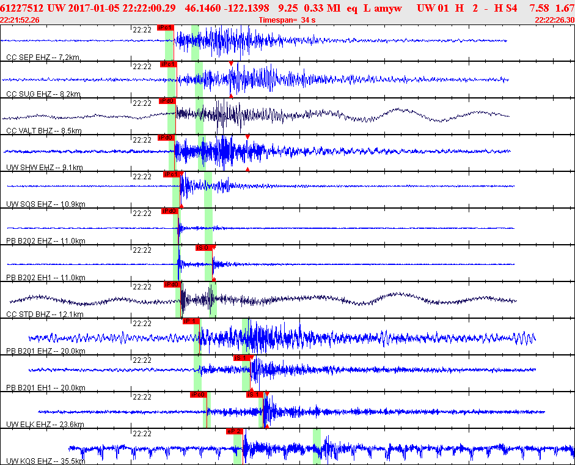Click the red triangle atop SUG trace
The image size is (575, 465).
tap(231, 64)
